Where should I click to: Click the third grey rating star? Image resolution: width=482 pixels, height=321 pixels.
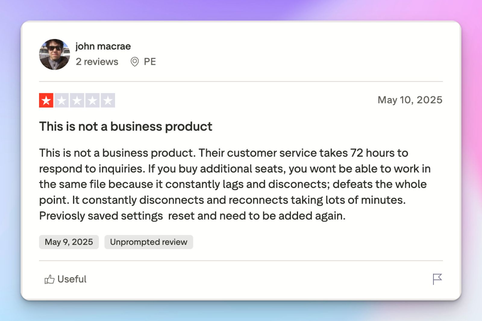[x=77, y=100]
